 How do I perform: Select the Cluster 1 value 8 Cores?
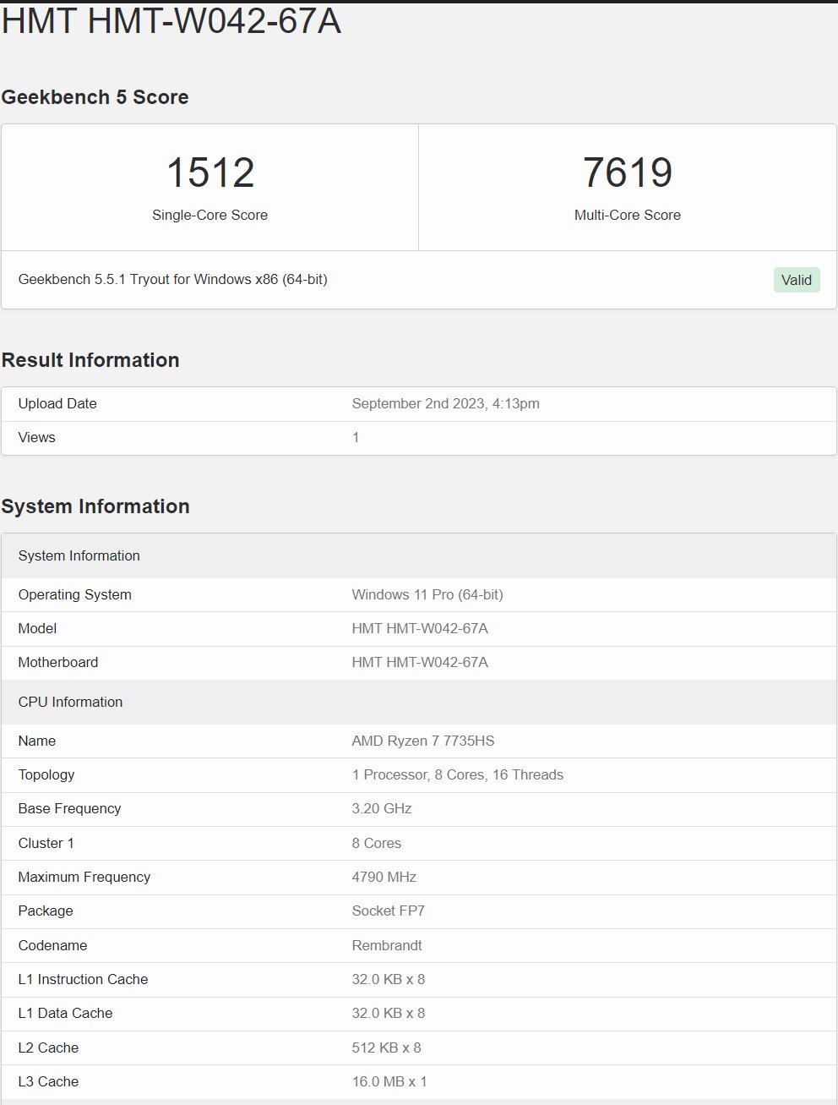pyautogui.click(x=377, y=843)
